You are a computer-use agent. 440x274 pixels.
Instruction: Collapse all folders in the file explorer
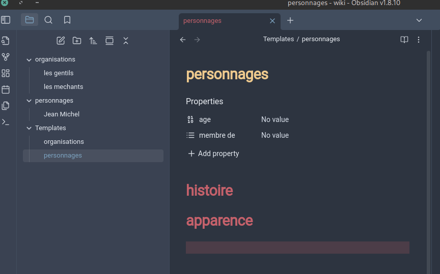126,41
